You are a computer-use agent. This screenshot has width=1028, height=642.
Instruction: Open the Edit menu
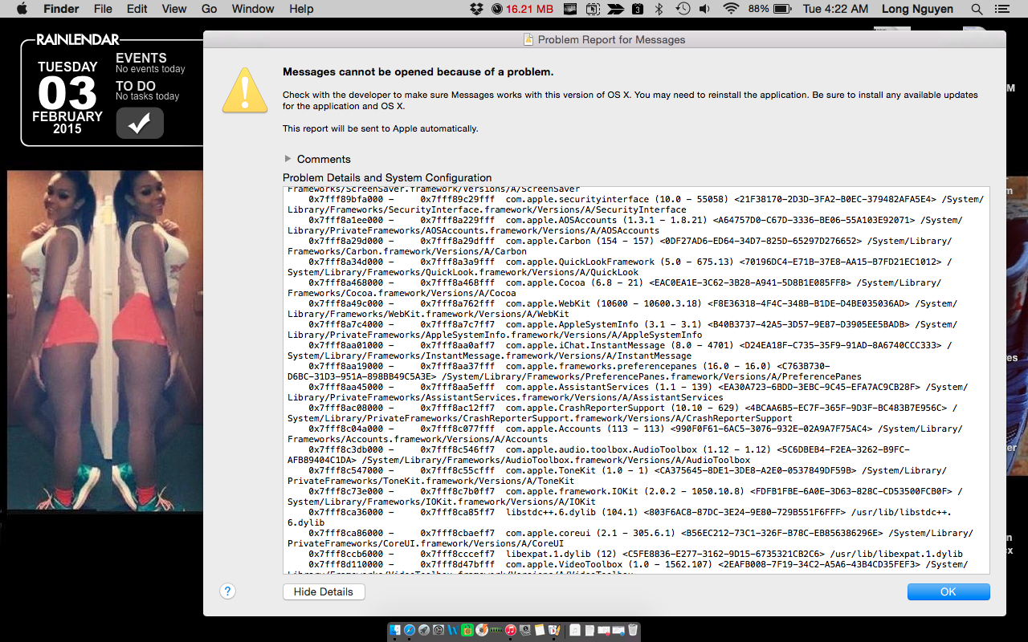pyautogui.click(x=137, y=9)
